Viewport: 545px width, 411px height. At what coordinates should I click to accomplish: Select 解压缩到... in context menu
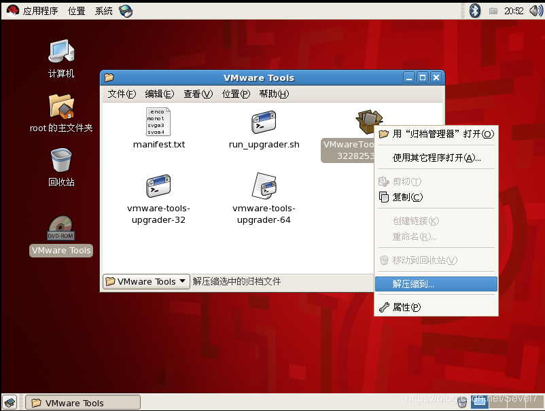tap(436, 284)
